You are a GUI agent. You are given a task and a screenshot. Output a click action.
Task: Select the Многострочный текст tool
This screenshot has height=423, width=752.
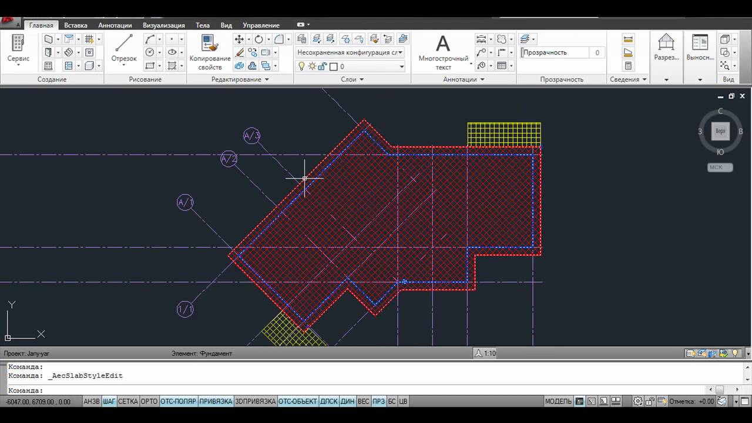pyautogui.click(x=443, y=52)
